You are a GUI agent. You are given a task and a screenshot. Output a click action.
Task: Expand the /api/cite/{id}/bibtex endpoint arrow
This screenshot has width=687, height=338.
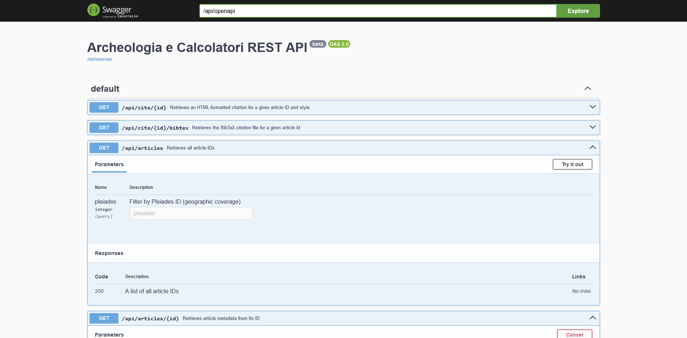(x=592, y=127)
